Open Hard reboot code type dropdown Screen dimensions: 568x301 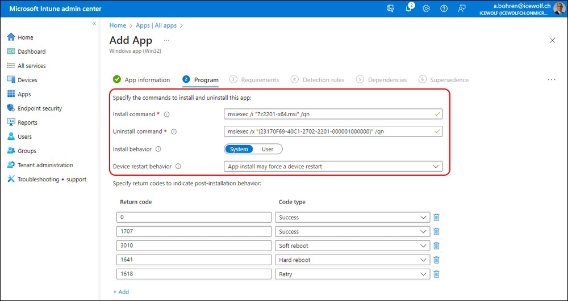[353, 260]
